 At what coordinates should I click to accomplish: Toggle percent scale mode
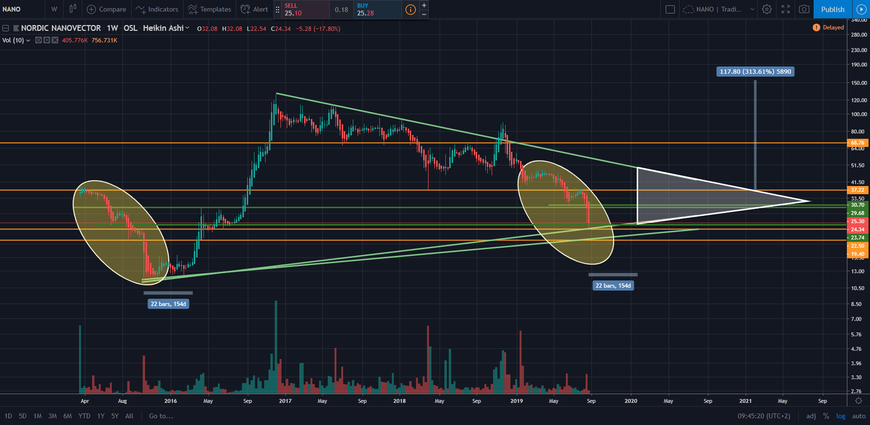(826, 416)
